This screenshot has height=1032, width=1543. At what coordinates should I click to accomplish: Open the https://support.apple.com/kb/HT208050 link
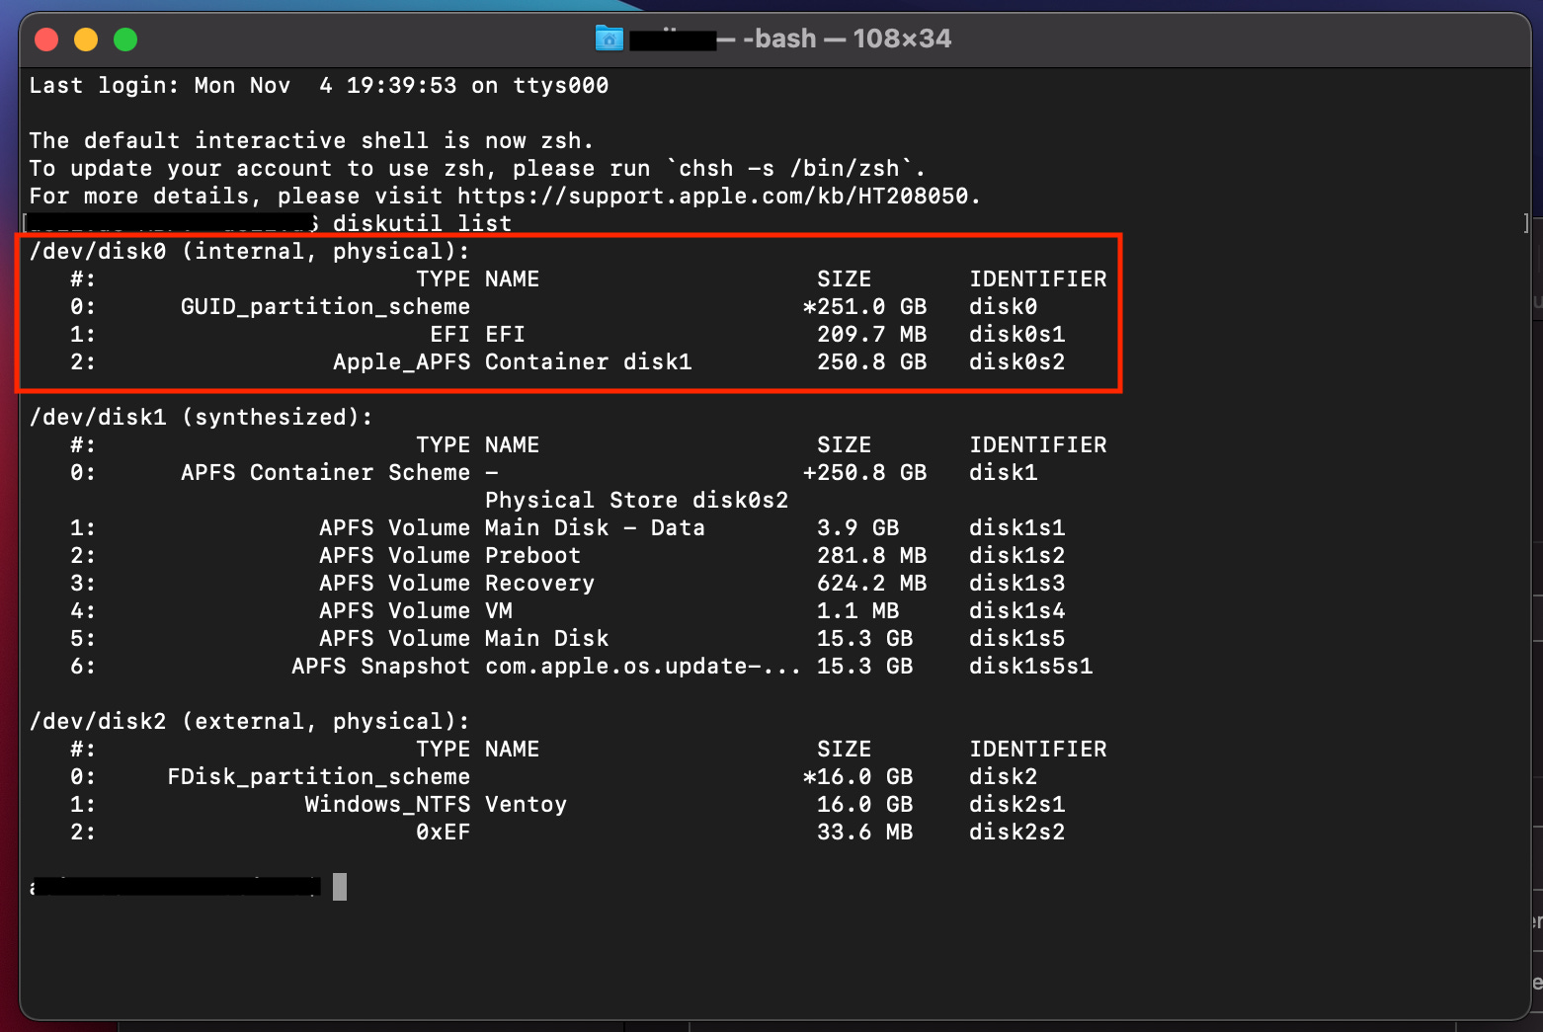(x=711, y=196)
